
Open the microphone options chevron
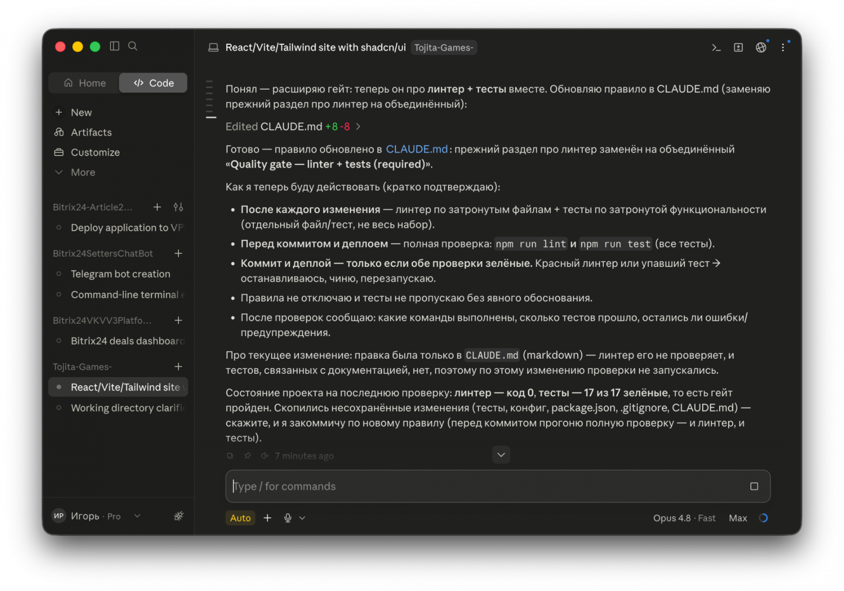(302, 518)
